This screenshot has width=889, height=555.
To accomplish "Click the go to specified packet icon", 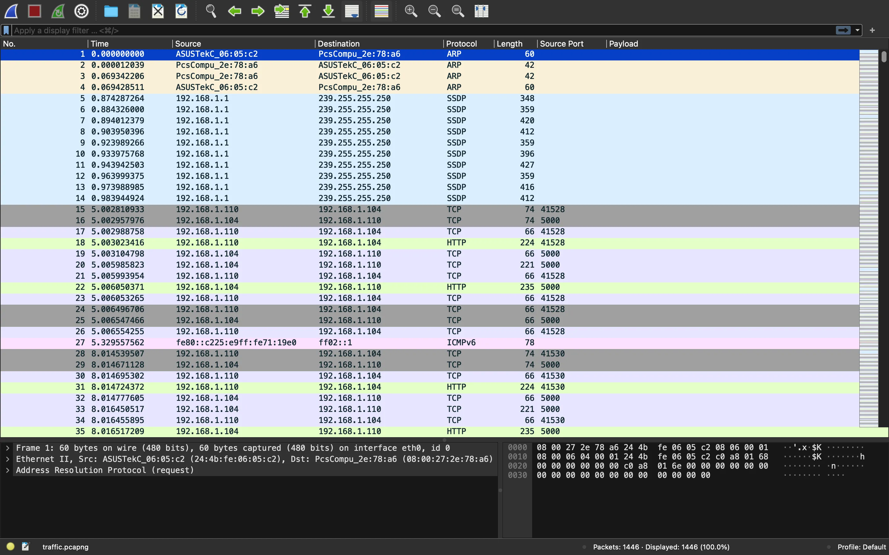I will [x=282, y=11].
